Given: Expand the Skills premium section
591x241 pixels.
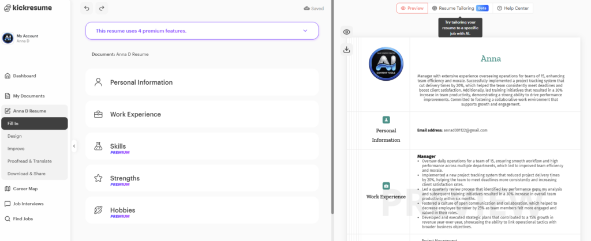Looking at the screenshot, I should (x=201, y=146).
